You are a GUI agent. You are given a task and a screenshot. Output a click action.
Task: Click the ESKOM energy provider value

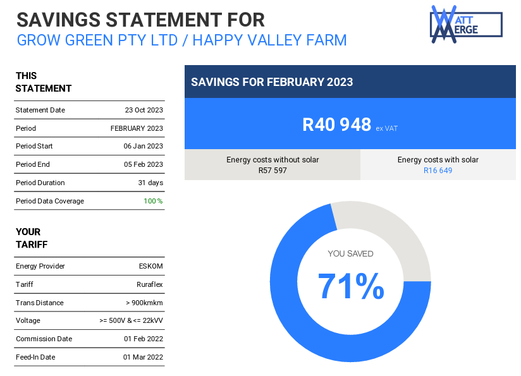pyautogui.click(x=150, y=266)
